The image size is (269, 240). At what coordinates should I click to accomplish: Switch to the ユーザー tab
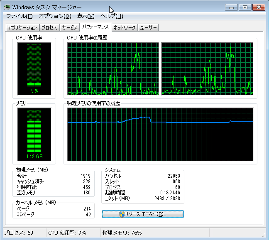pyautogui.click(x=148, y=28)
